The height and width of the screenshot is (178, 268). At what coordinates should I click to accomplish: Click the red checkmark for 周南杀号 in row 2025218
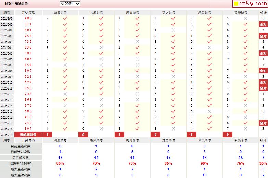click(x=137, y=129)
